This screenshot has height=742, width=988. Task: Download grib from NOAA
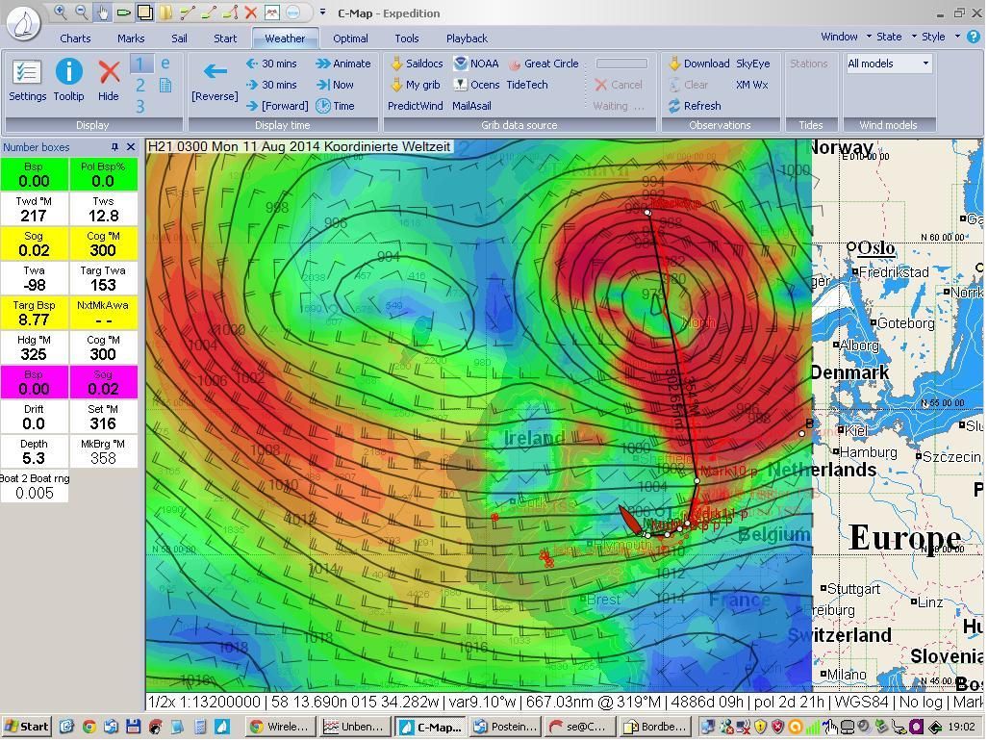pos(476,64)
